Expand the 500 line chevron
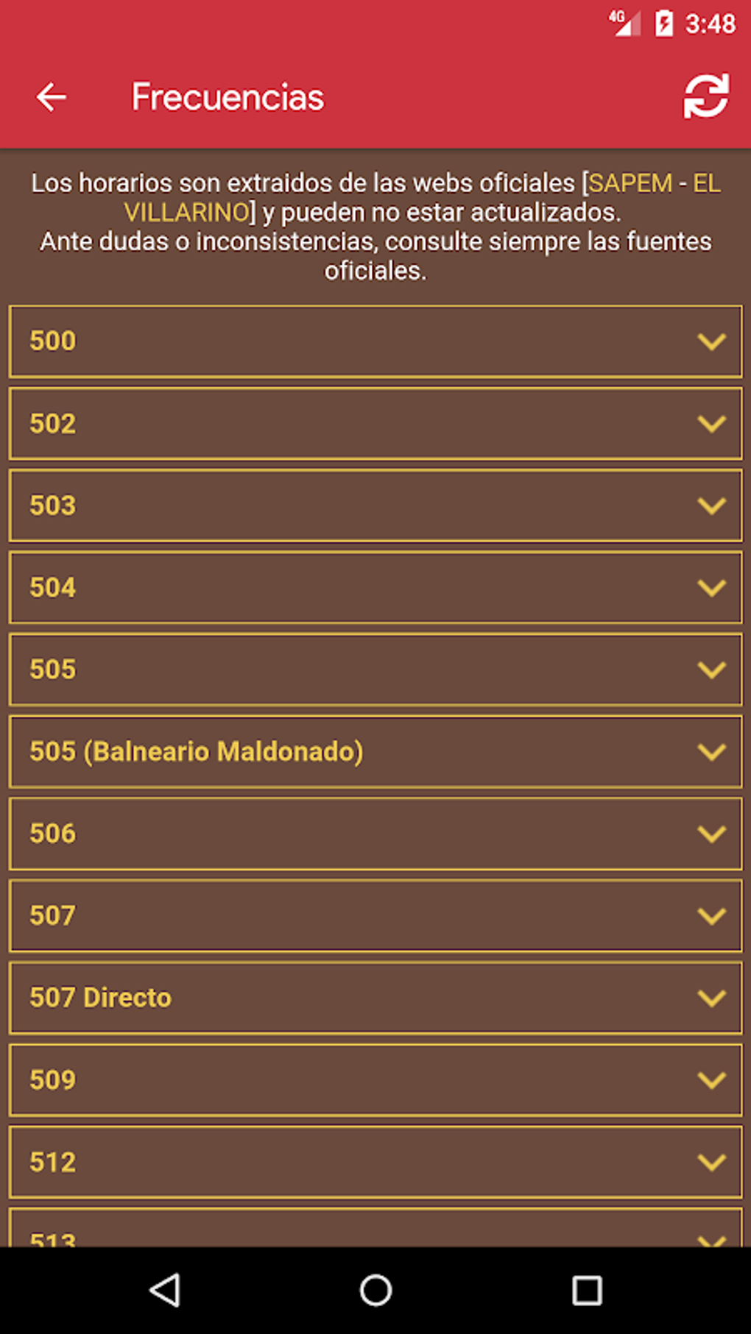 pyautogui.click(x=711, y=341)
